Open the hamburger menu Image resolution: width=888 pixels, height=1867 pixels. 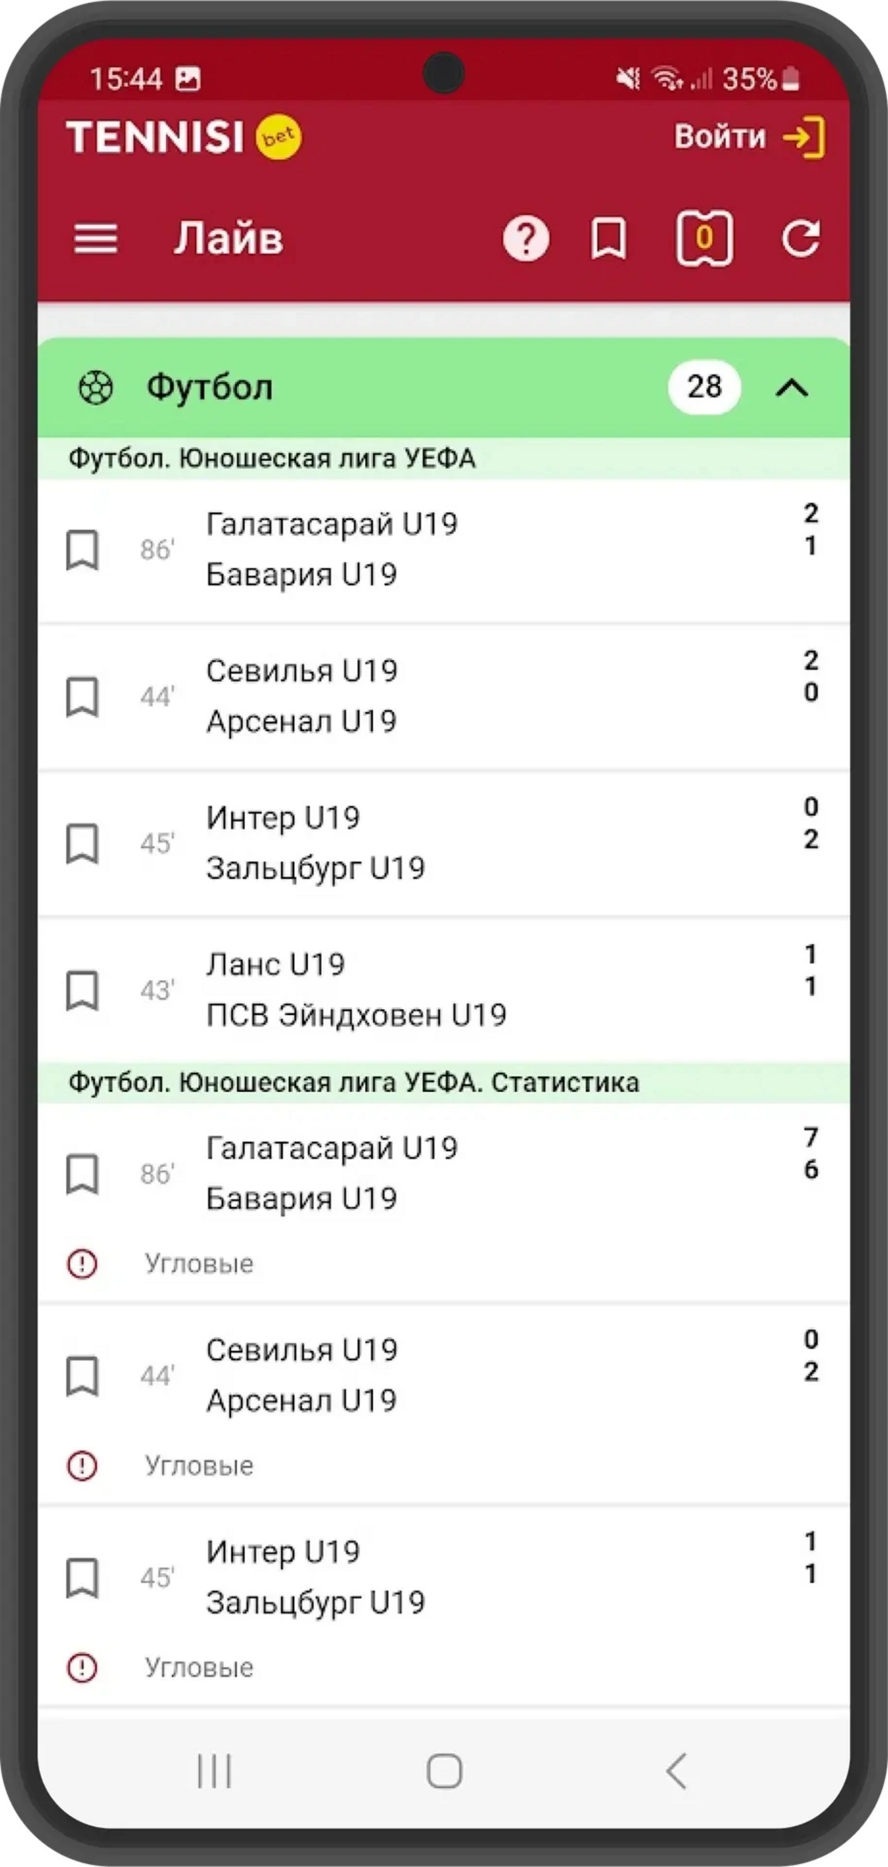pos(96,238)
